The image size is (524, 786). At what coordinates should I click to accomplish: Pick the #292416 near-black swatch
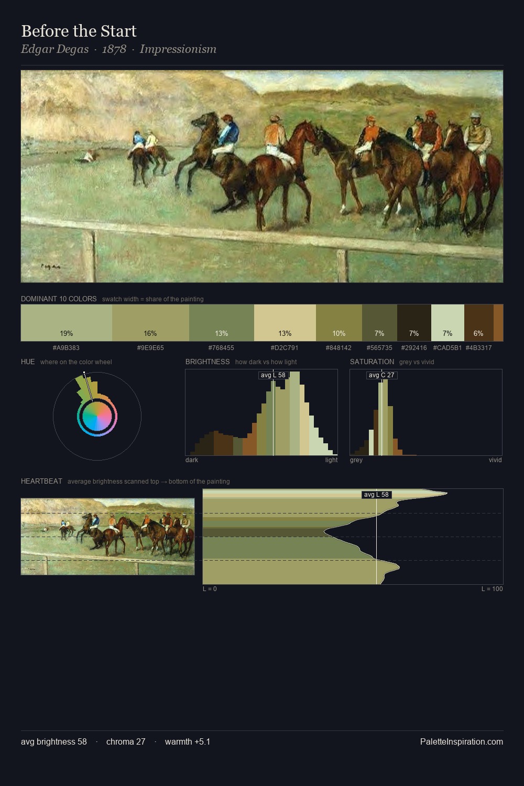[414, 323]
